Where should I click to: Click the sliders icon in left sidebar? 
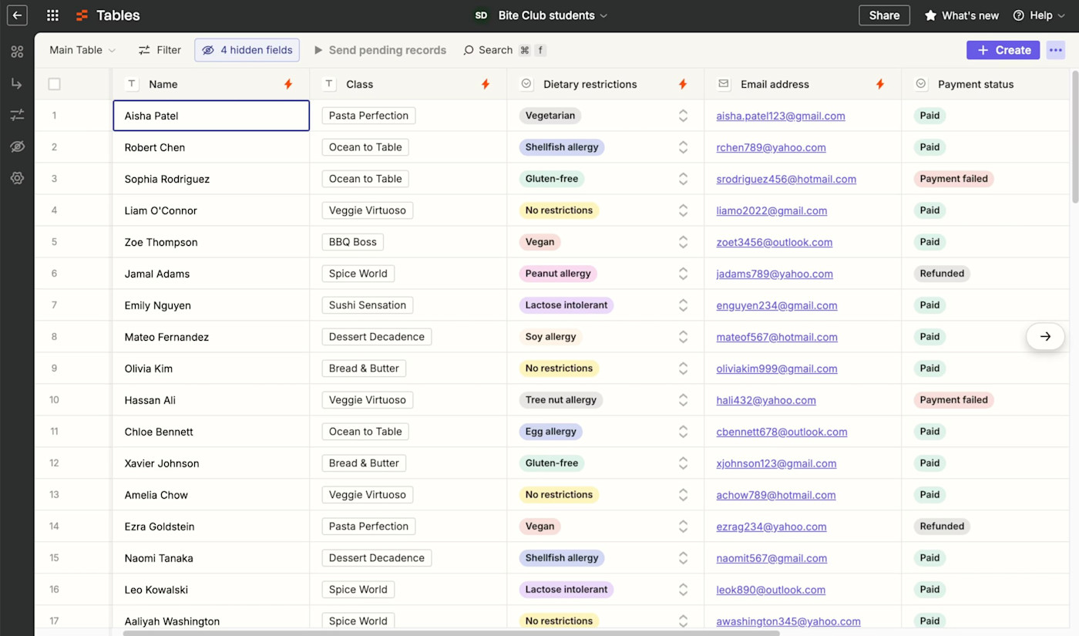coord(17,115)
